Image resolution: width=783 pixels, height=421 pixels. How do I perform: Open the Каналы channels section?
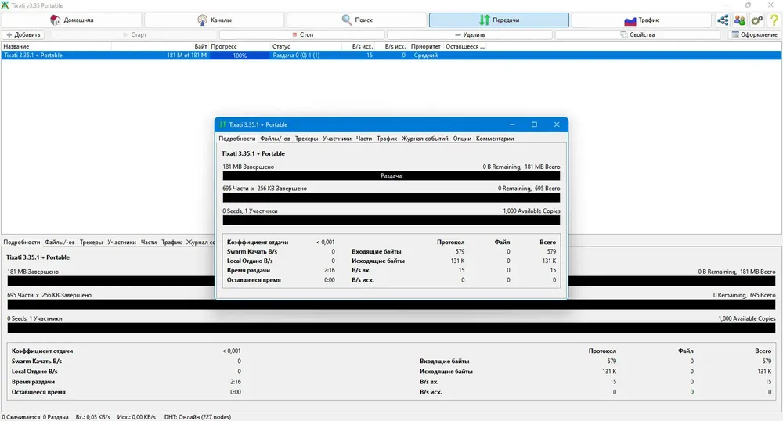[214, 20]
